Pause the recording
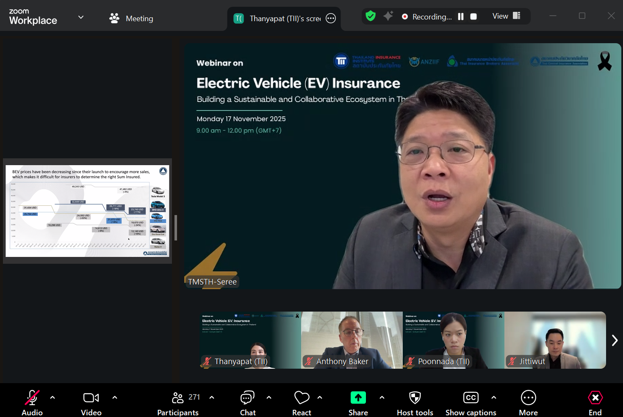 [461, 17]
